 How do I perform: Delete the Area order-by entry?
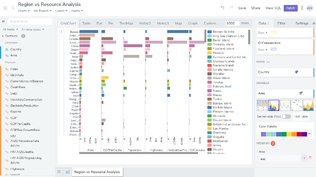310,158
